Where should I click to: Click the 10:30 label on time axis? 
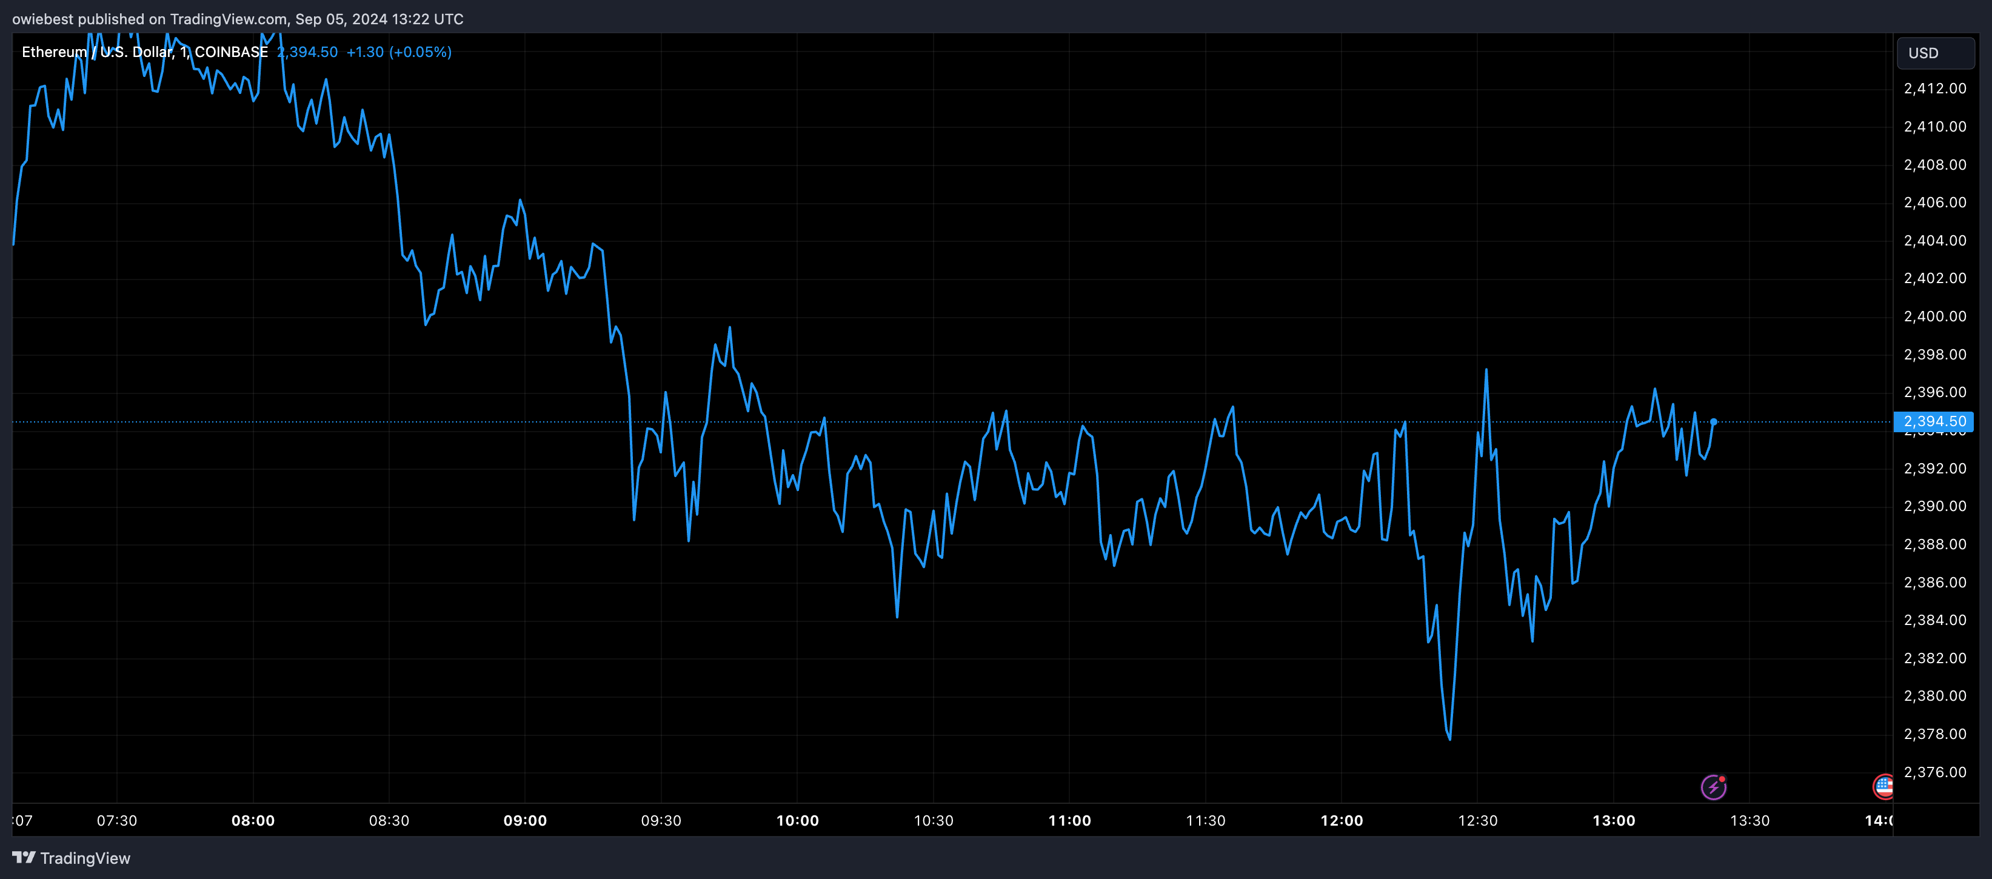click(934, 821)
